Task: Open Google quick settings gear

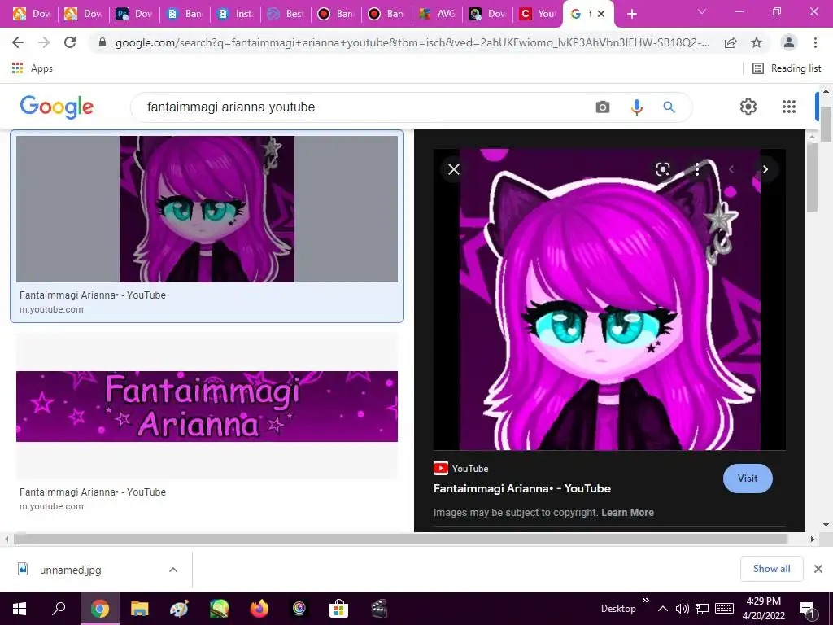Action: coord(748,107)
